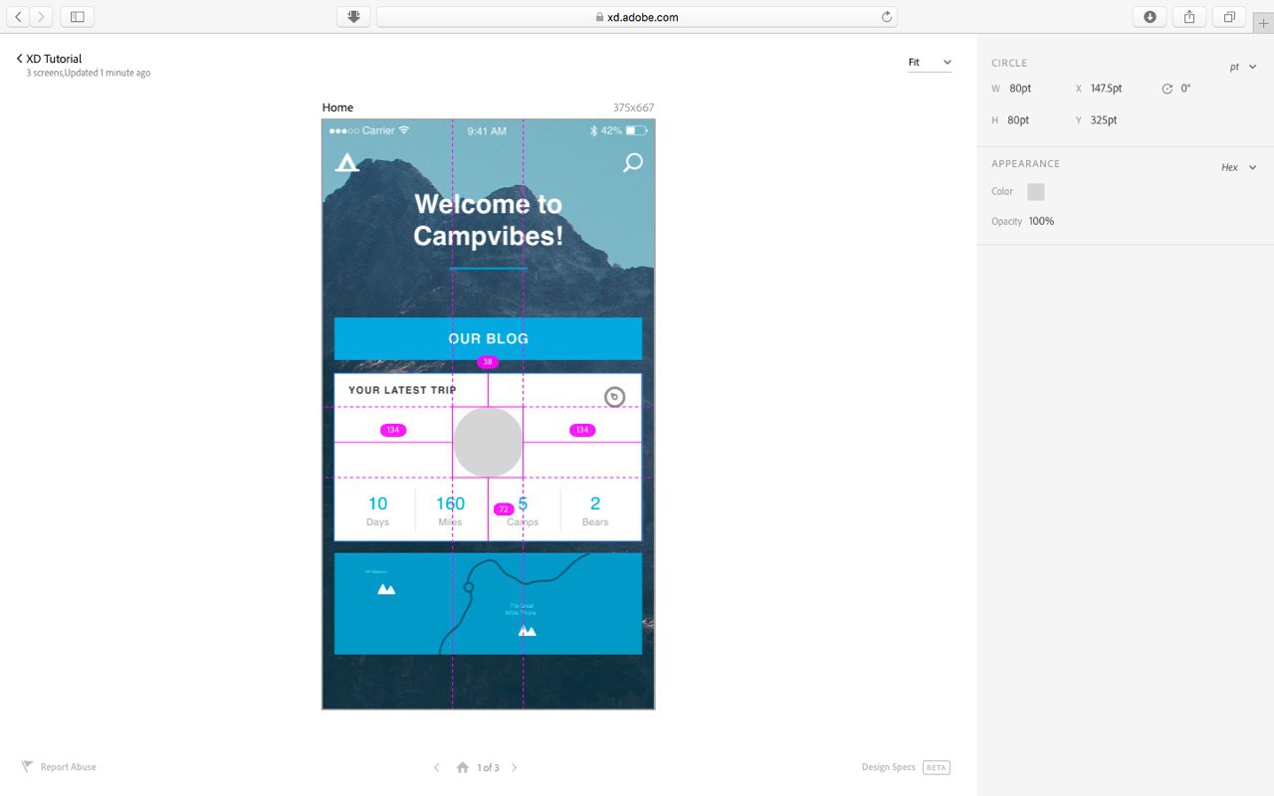Click the Report Abuse link
Screen dimensions: 1274x796
tap(69, 767)
